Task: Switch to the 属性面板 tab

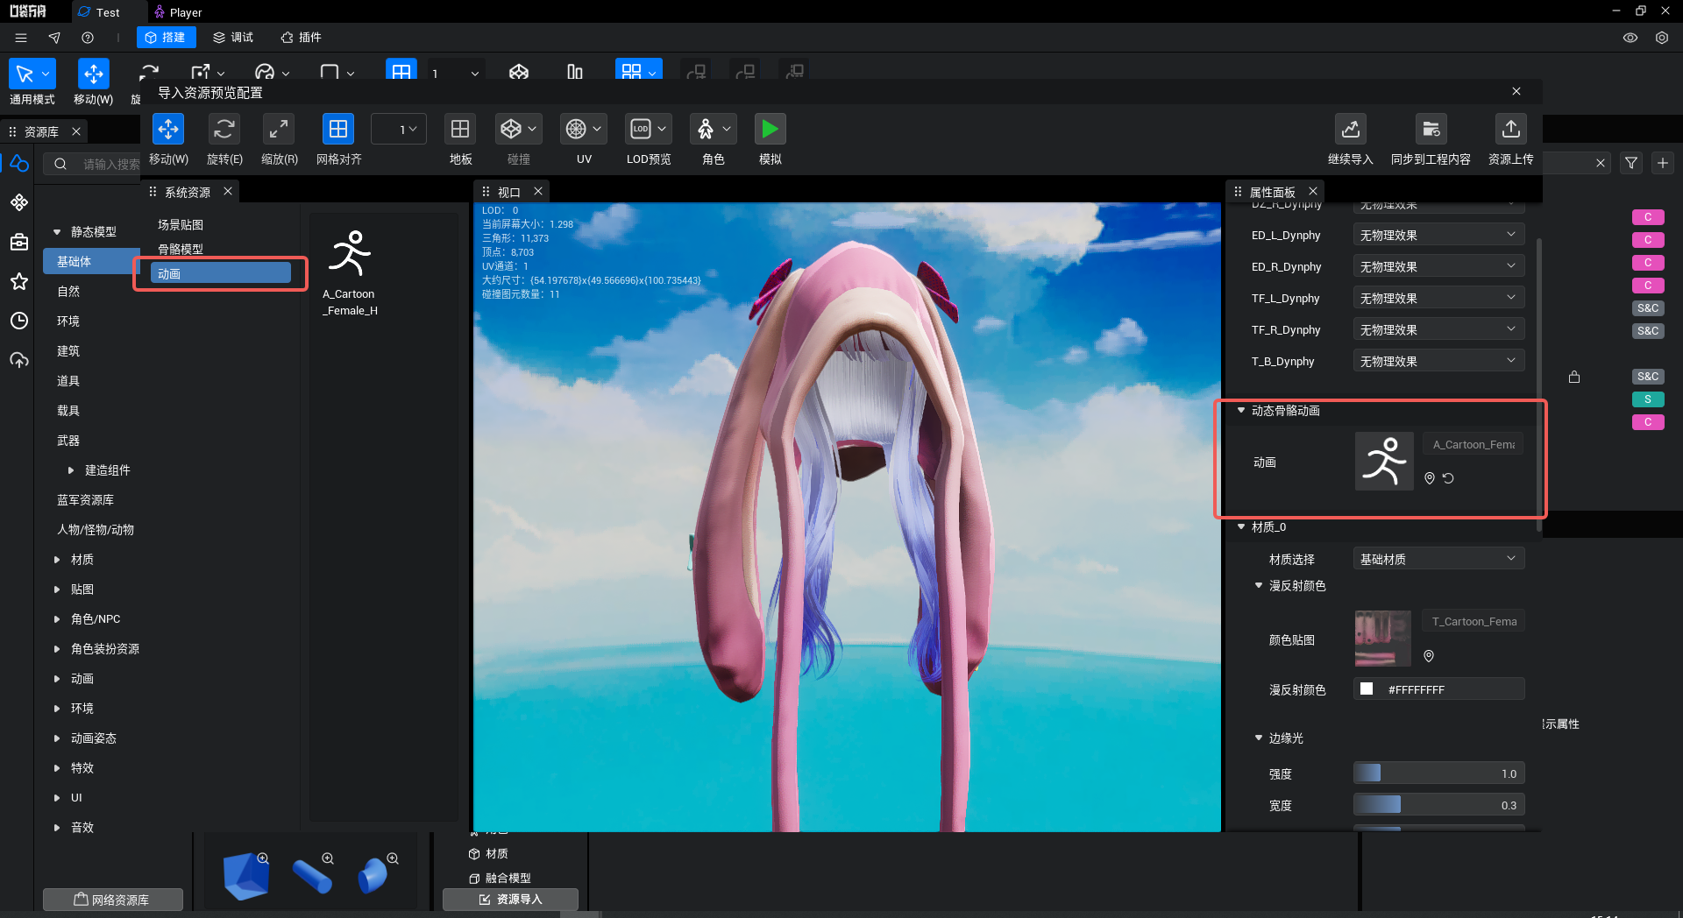Action: tap(1272, 192)
